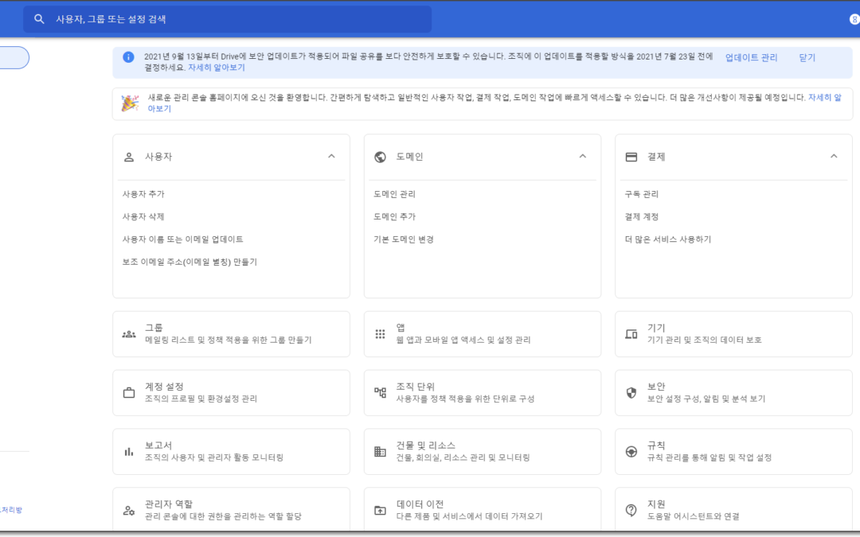Click the 건물 및 리소스 building icon

point(380,452)
